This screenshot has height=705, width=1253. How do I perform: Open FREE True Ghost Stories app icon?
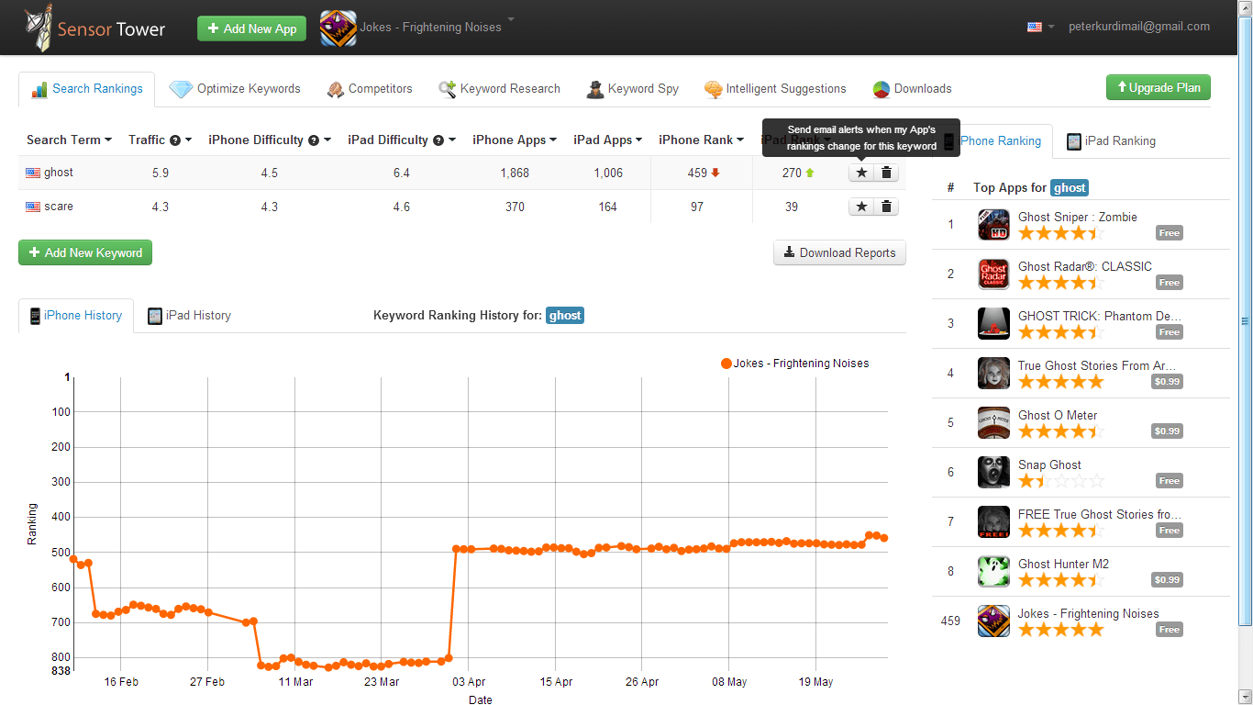click(993, 522)
